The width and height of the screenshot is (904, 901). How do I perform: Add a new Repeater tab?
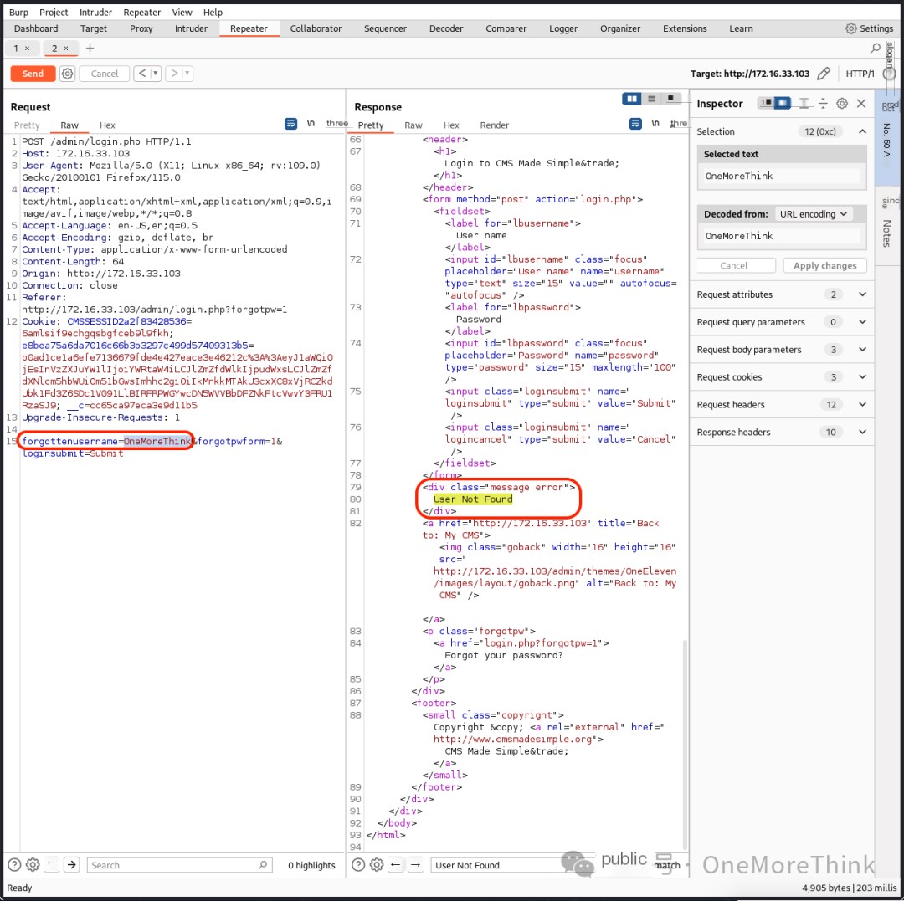pos(90,49)
